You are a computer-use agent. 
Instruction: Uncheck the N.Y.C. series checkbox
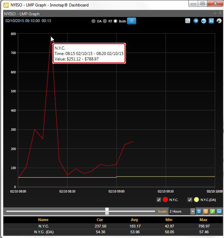tap(159, 200)
